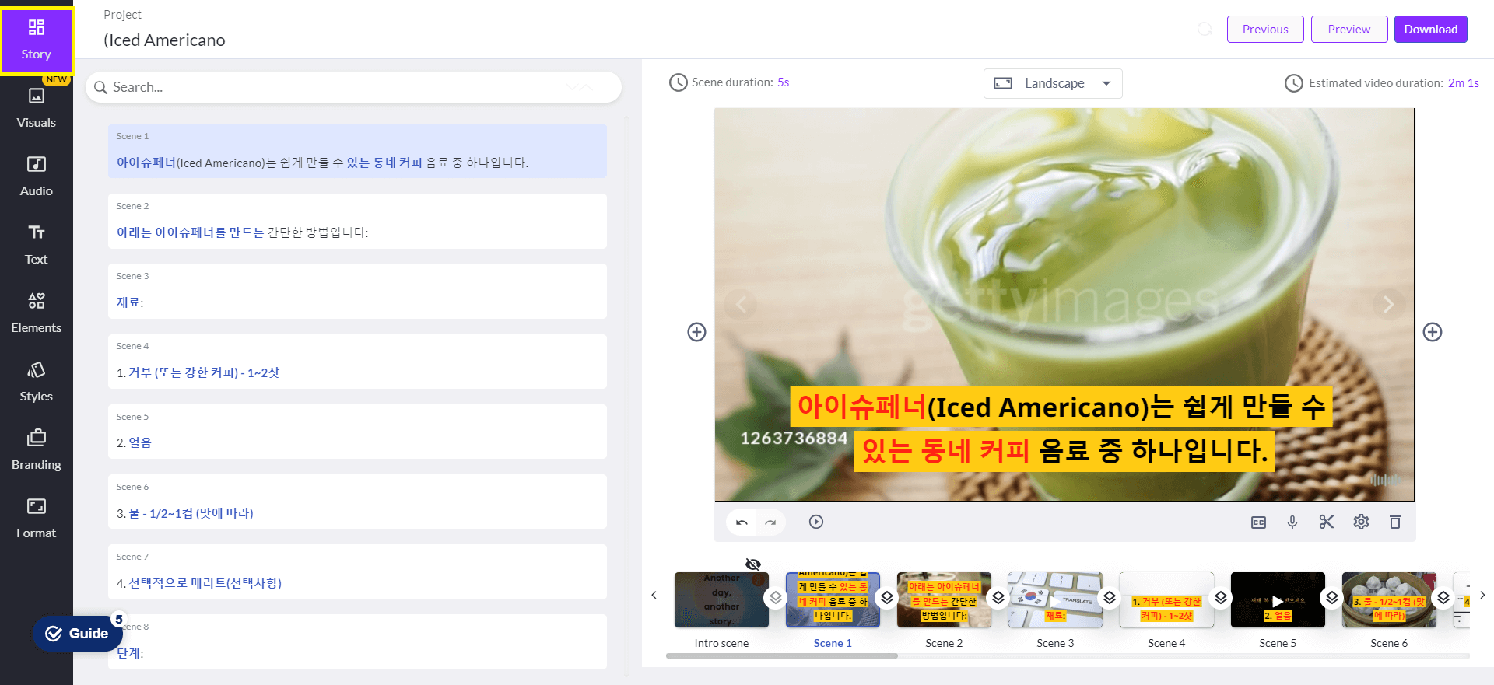Select Scene 1 script text block
Screen dimensions: 1494x685
coord(357,151)
